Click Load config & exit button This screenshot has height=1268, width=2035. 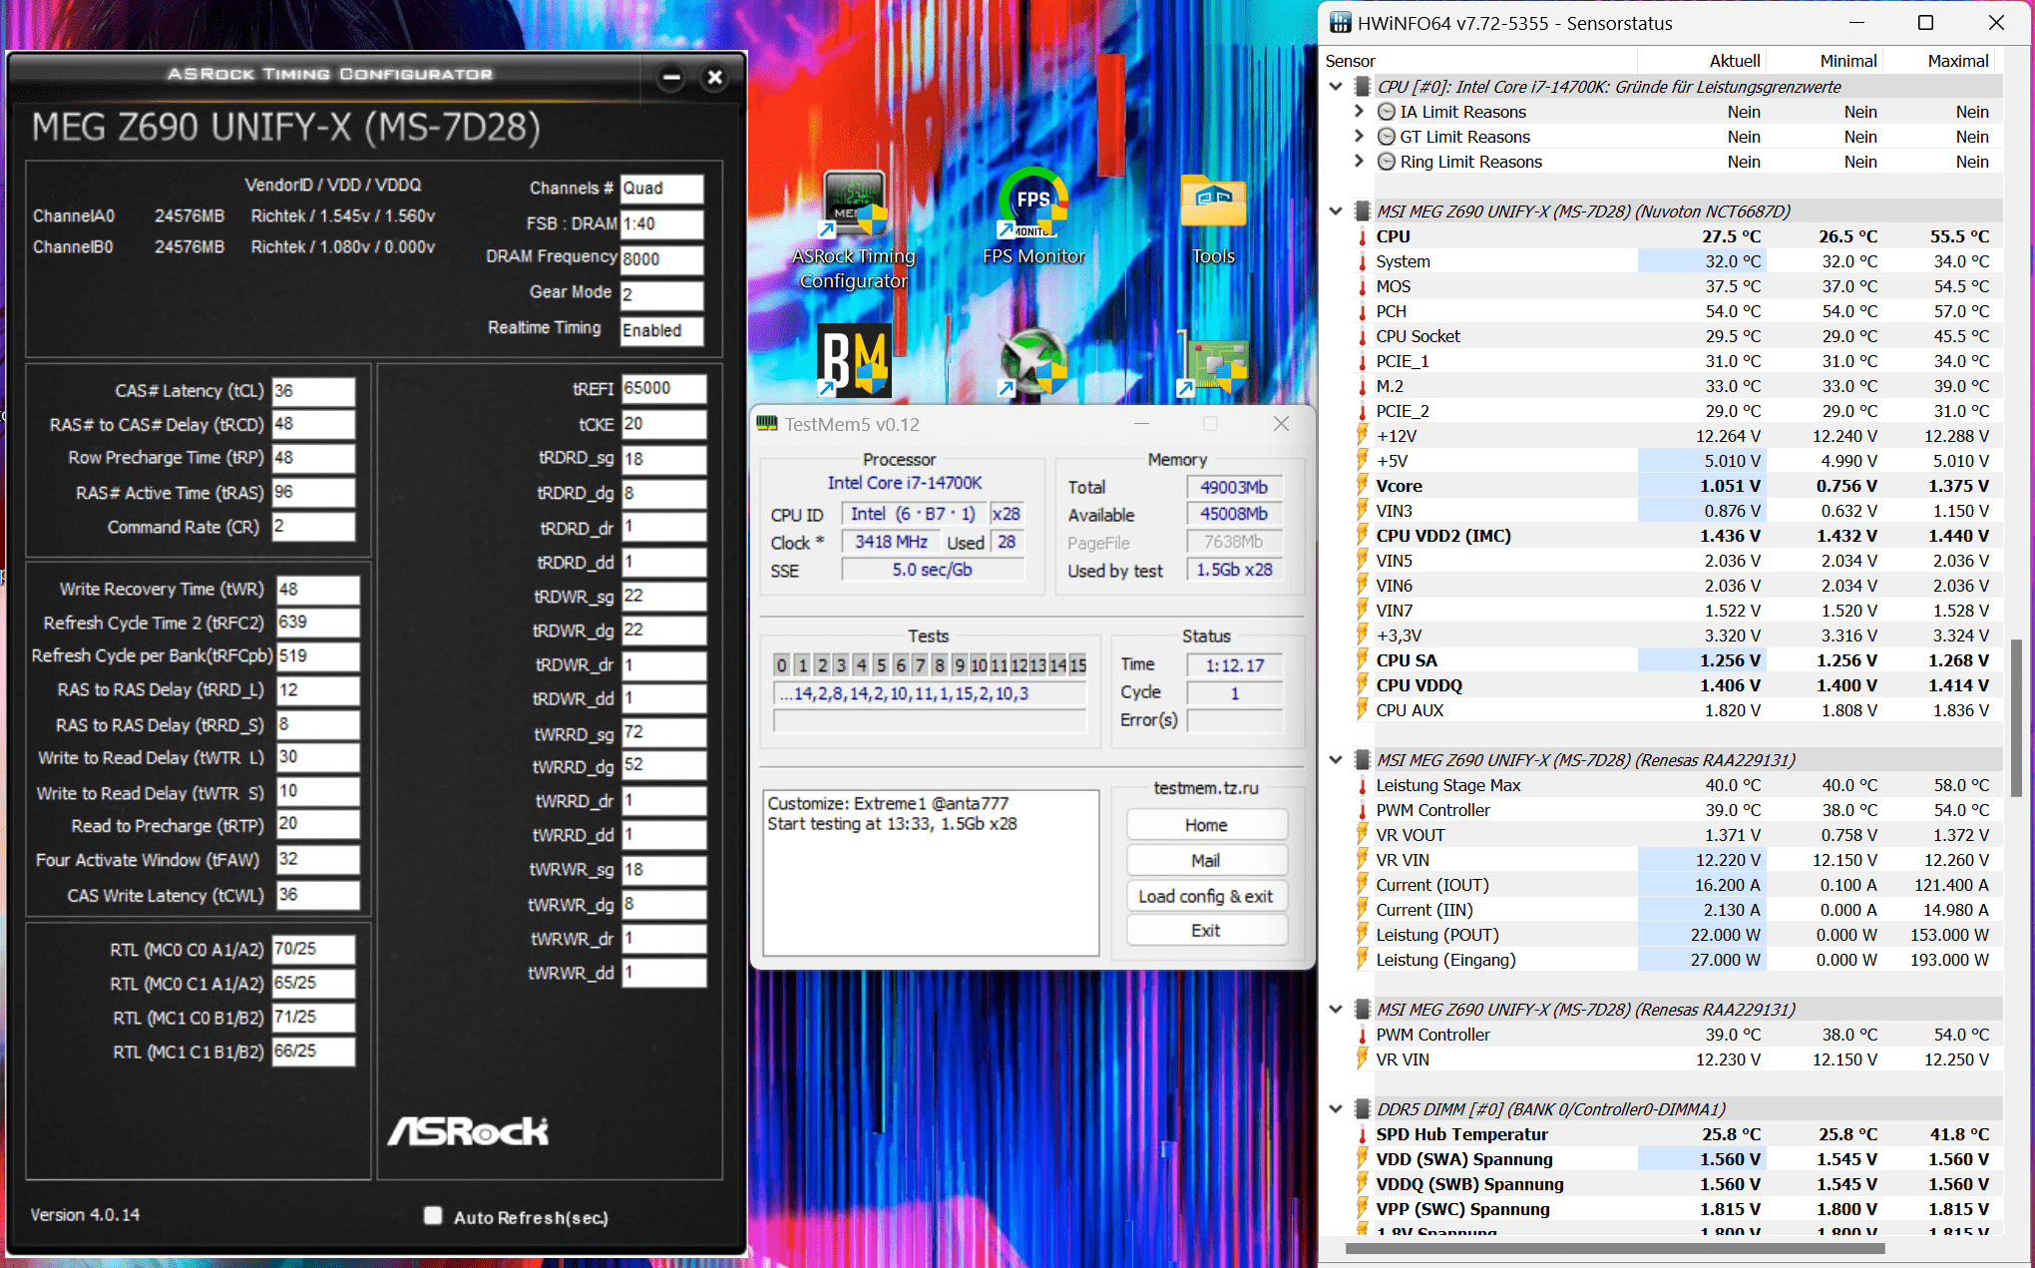1206,896
